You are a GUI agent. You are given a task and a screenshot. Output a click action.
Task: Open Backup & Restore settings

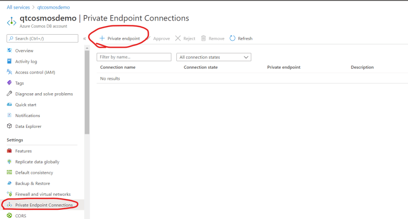pyautogui.click(x=33, y=183)
